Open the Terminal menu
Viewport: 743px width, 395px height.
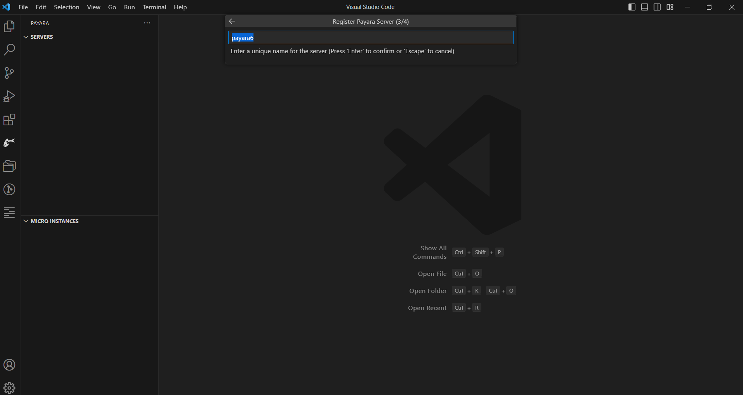(x=154, y=7)
